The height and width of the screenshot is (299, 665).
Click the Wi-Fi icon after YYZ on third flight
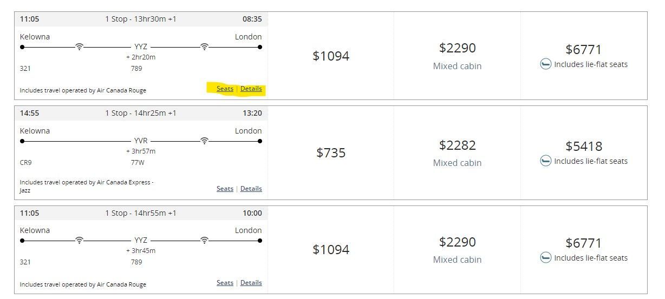tap(204, 241)
